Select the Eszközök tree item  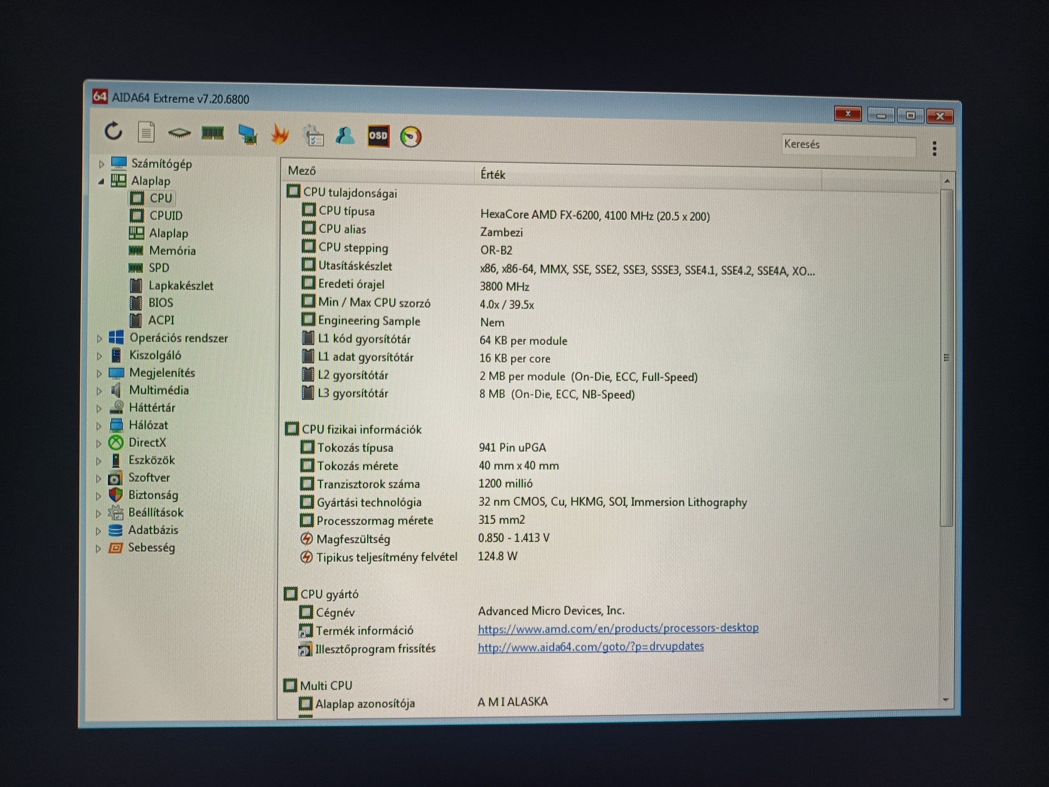click(x=151, y=460)
